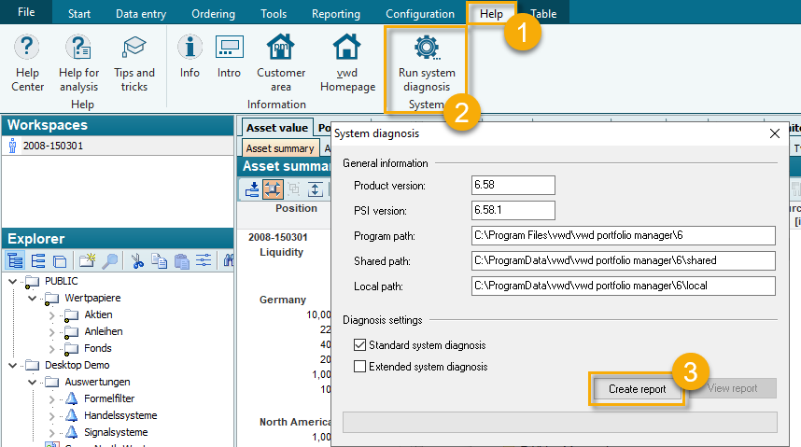This screenshot has width=801, height=447.
Task: Open vwd Homepage
Action: tap(346, 61)
